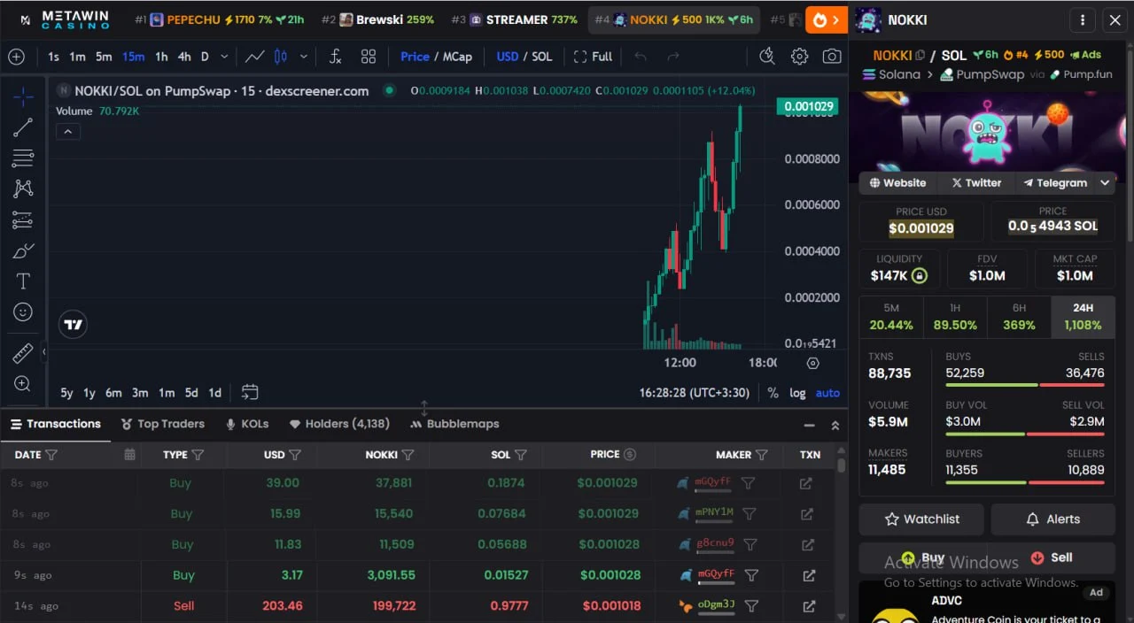Open explorer link for the 203.46 sell transaction

[809, 606]
